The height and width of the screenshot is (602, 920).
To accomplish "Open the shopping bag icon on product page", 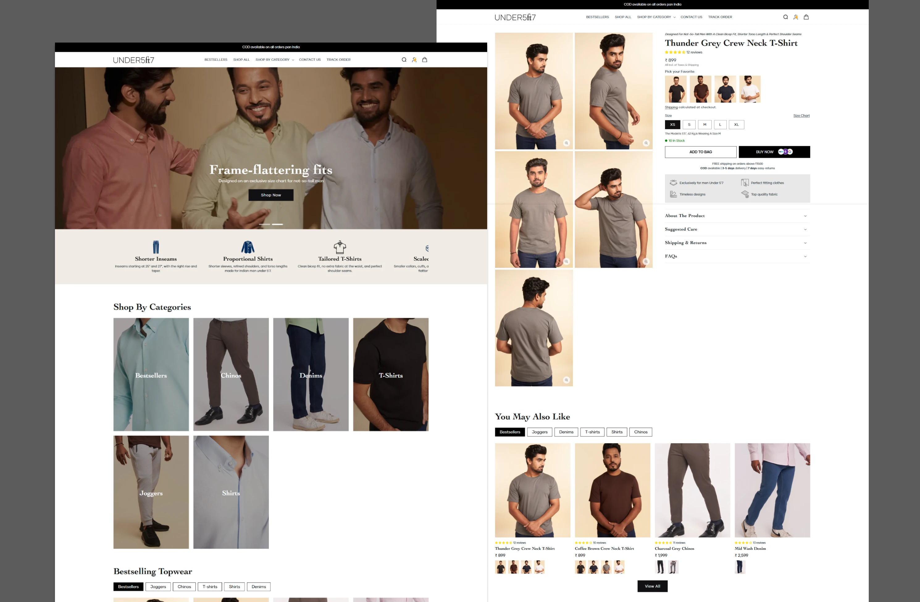I will point(806,17).
